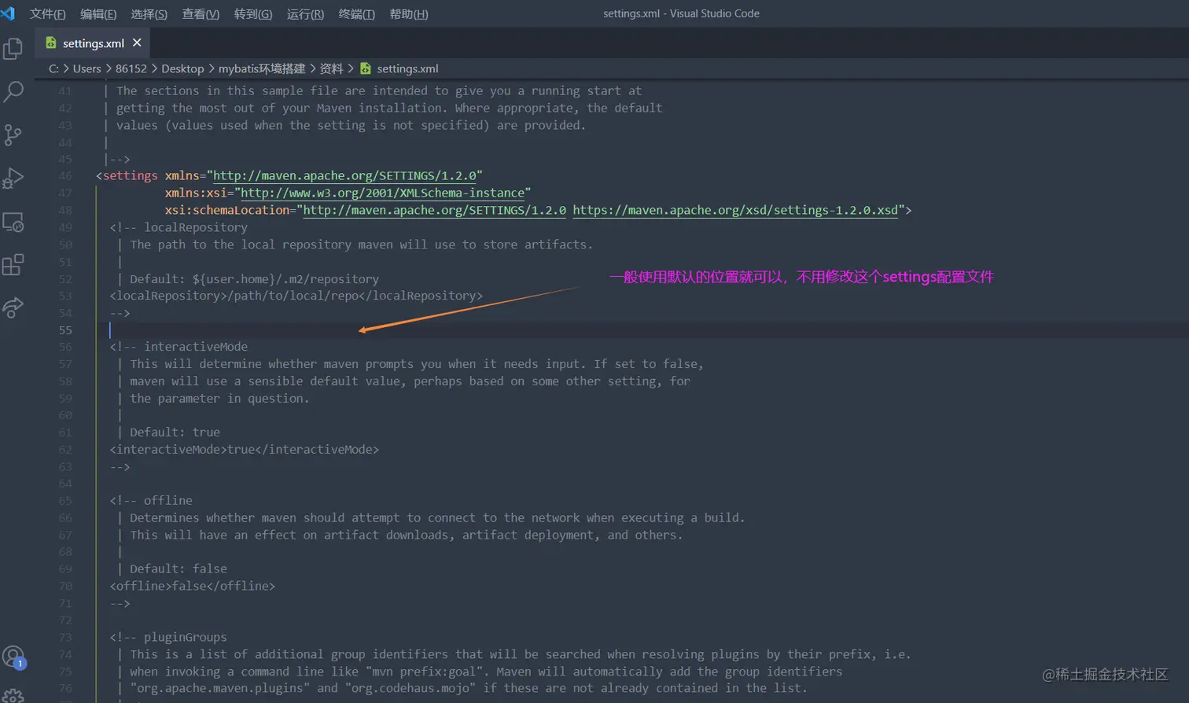
Task: Click line number 55 in gutter
Action: (65, 330)
